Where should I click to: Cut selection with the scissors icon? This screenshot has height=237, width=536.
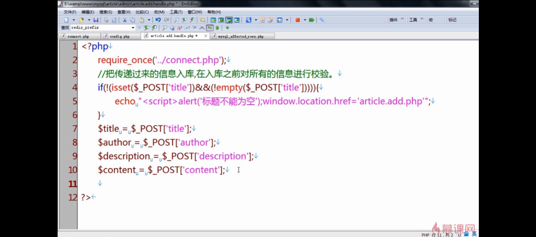pyautogui.click(x=125, y=20)
